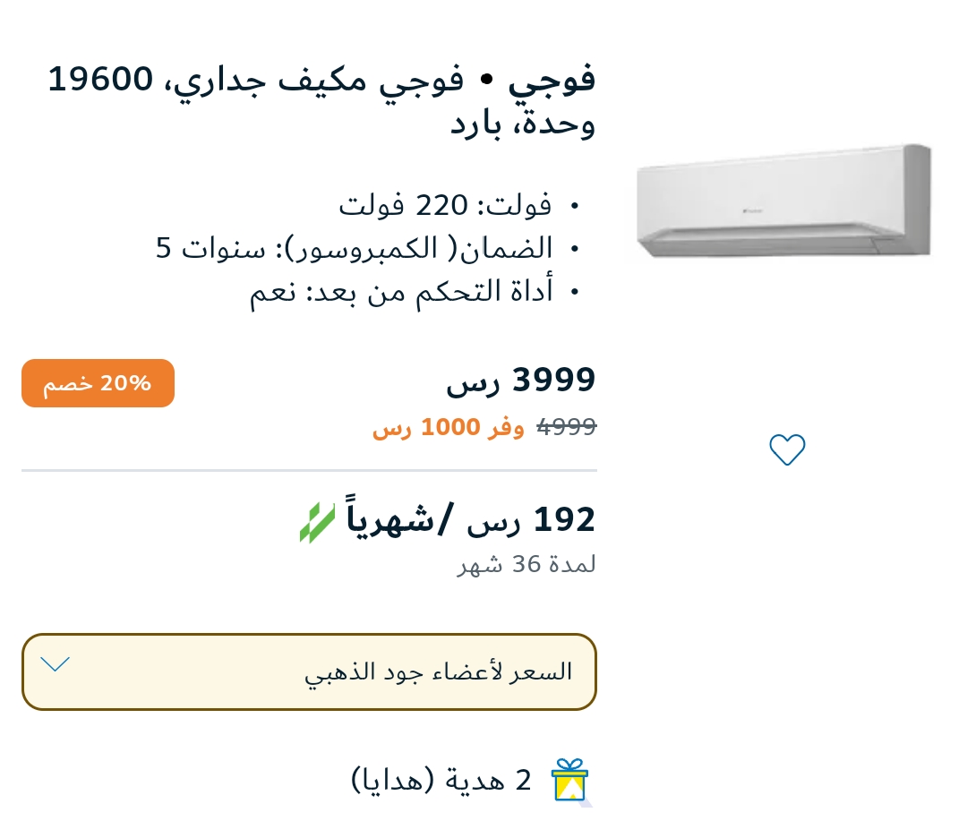Open the Fuji 19600 unit product title
The width and height of the screenshot is (967, 838).
click(x=321, y=101)
